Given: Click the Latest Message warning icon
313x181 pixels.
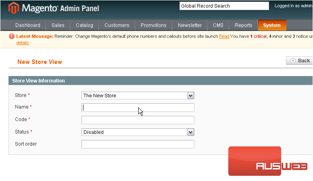Looking at the screenshot, I should click(12, 36).
